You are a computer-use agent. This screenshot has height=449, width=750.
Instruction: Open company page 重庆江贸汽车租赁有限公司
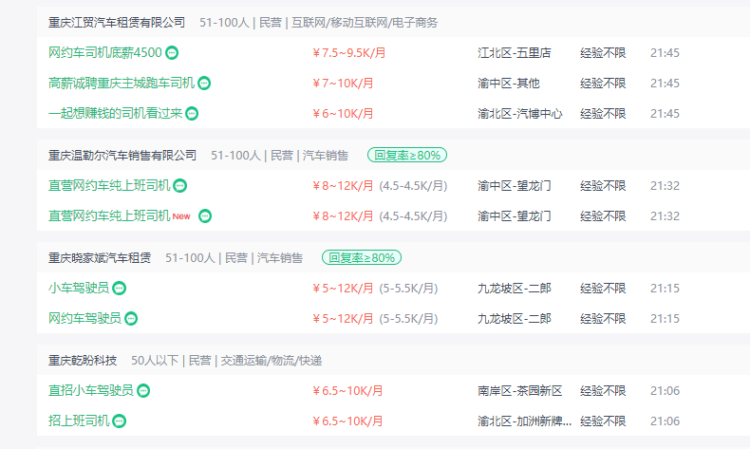[x=117, y=22]
